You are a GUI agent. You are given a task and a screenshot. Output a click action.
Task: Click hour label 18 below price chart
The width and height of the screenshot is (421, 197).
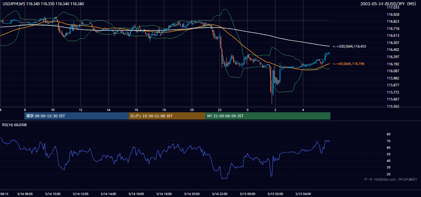(164, 110)
